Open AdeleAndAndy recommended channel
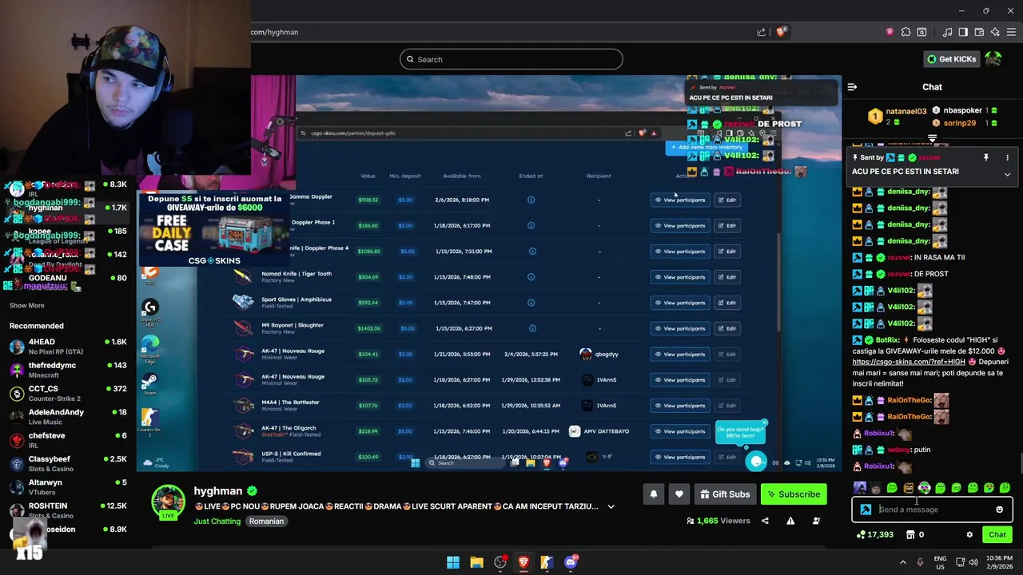 click(x=68, y=416)
